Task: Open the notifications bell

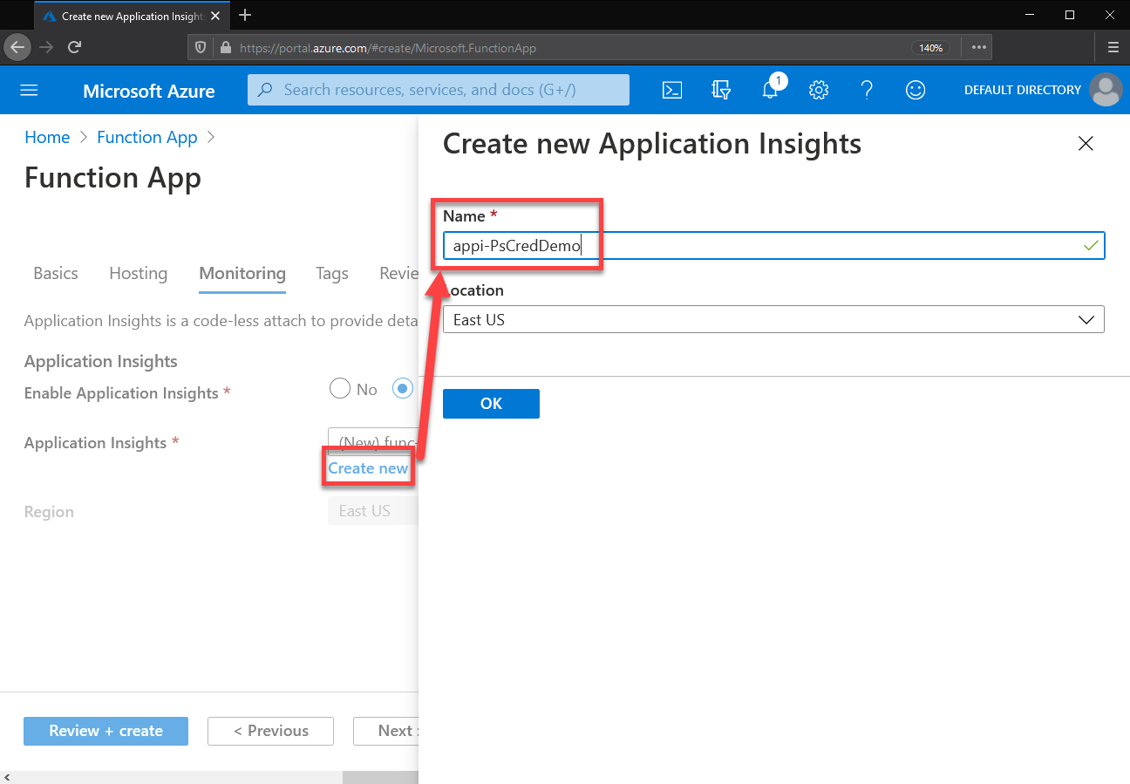Action: 770,90
